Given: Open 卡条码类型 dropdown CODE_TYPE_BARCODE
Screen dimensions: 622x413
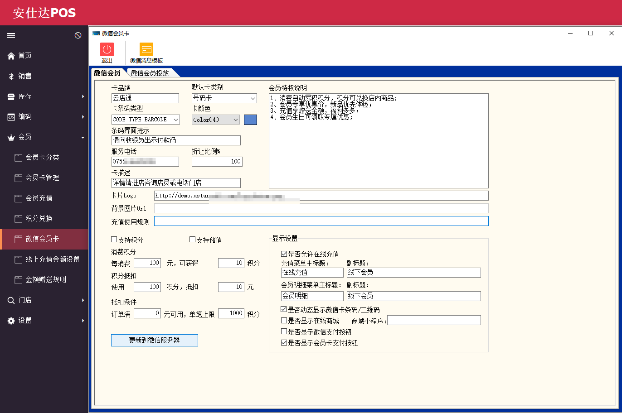Looking at the screenshot, I should click(x=146, y=120).
